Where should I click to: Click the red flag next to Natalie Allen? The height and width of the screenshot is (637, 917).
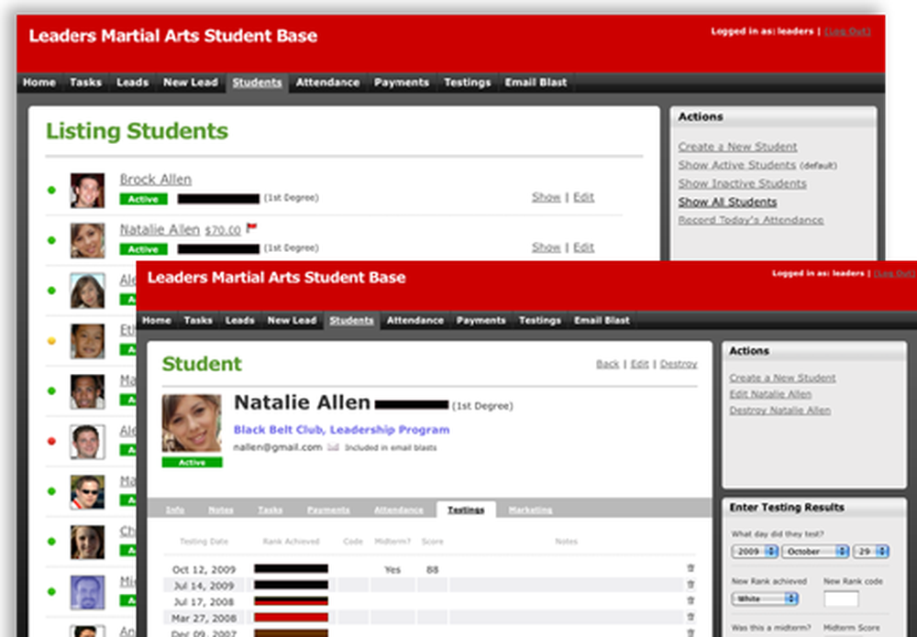click(251, 227)
